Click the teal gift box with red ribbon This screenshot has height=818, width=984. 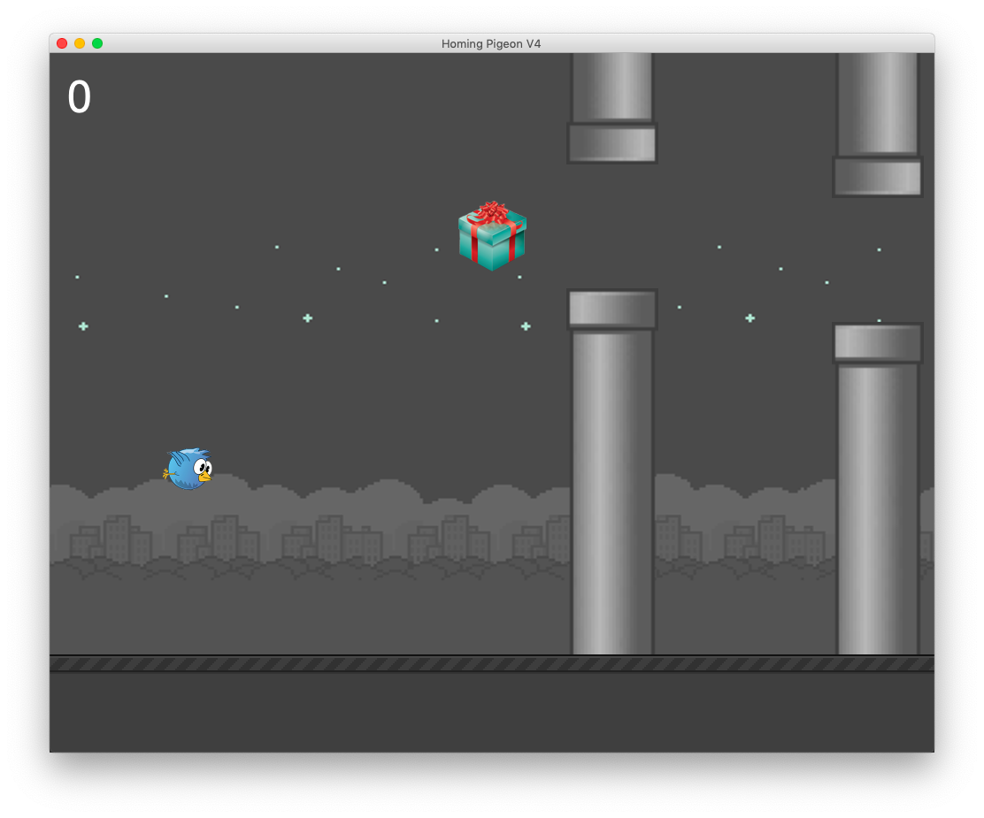click(492, 236)
